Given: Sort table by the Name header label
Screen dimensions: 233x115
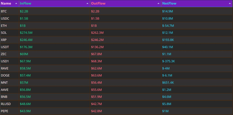Looking at the screenshot, I should tap(6, 4).
